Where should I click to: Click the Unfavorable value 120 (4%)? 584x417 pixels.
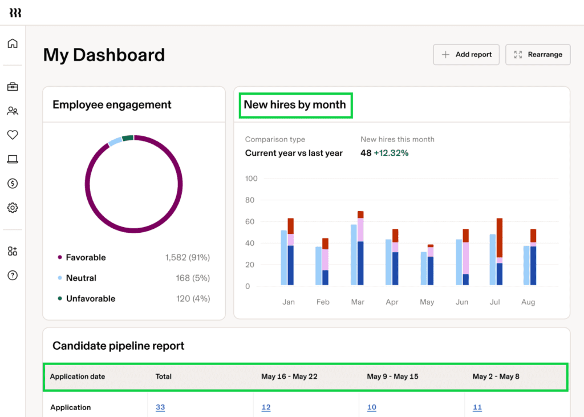tap(193, 298)
